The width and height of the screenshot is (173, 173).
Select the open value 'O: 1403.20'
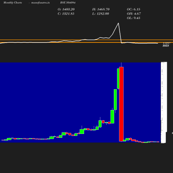click(x=66, y=9)
